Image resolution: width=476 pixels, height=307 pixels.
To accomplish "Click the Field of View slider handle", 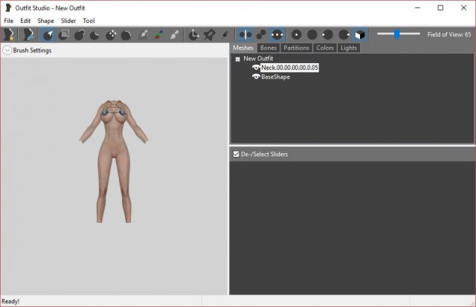I will click(x=397, y=33).
